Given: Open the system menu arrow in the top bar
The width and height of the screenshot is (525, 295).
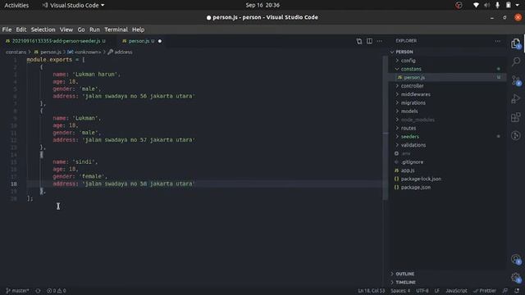Looking at the screenshot, I should pyautogui.click(x=518, y=5).
